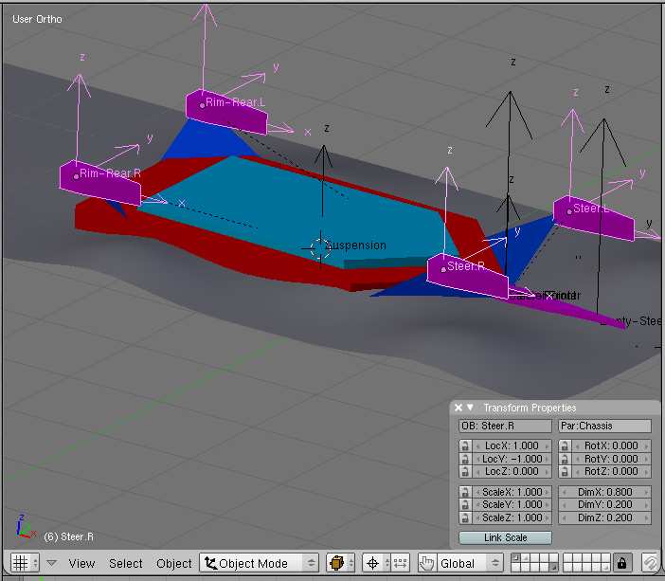This screenshot has height=581, width=665.
Task: Close the Transform Properties panel
Action: pyautogui.click(x=458, y=408)
